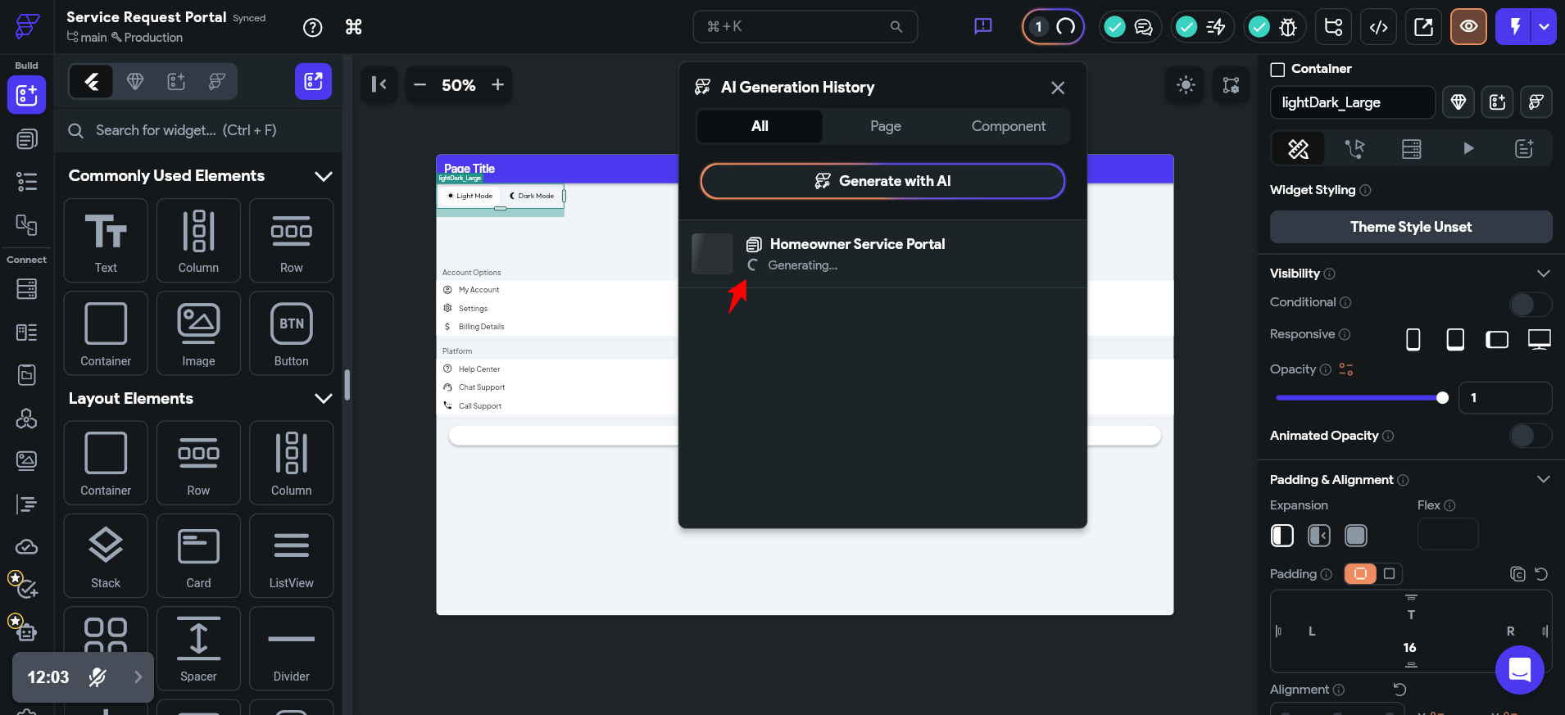1565x715 pixels.
Task: Zoom in canvas with plus
Action: coord(497,85)
